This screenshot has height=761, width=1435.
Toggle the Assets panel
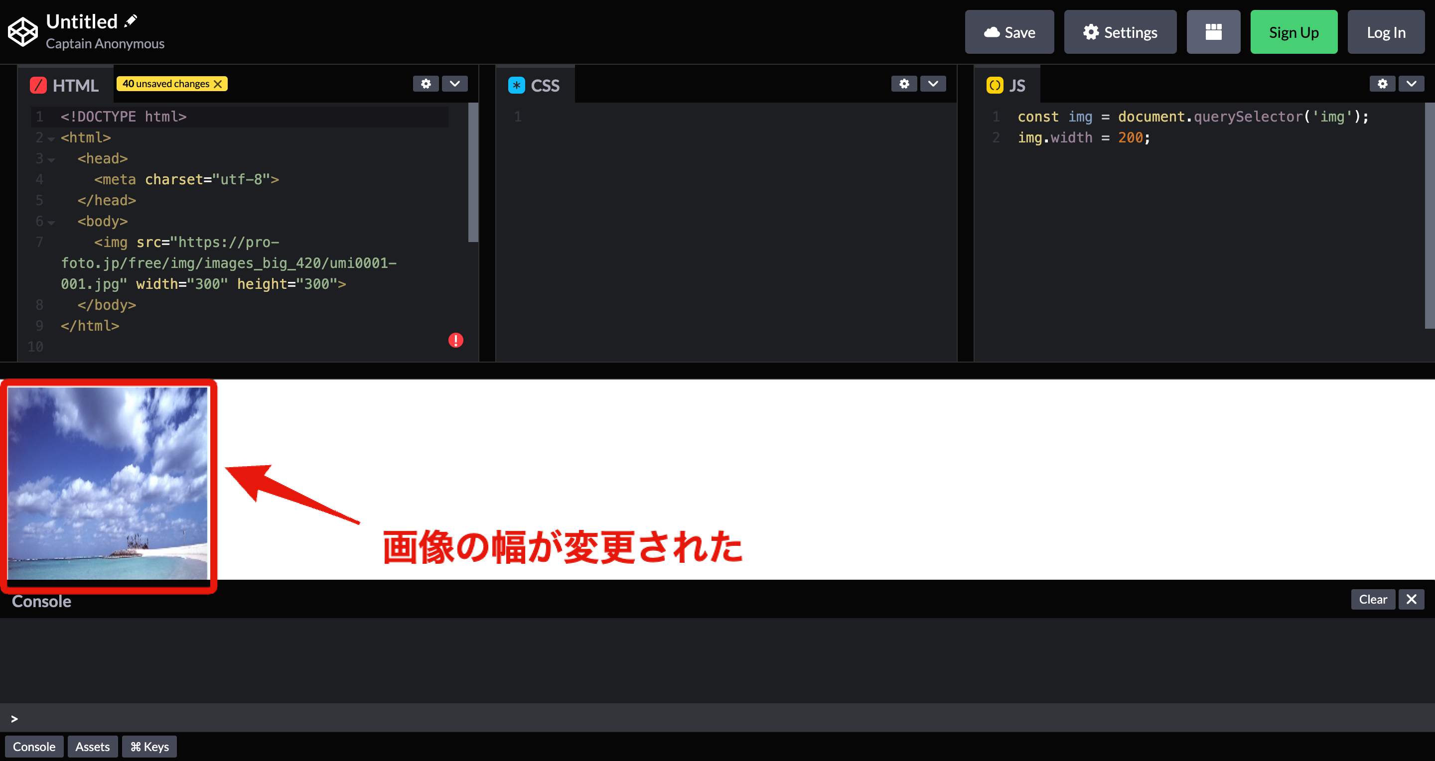(x=93, y=746)
